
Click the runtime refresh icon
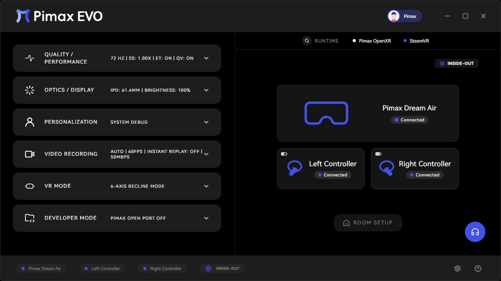click(307, 41)
